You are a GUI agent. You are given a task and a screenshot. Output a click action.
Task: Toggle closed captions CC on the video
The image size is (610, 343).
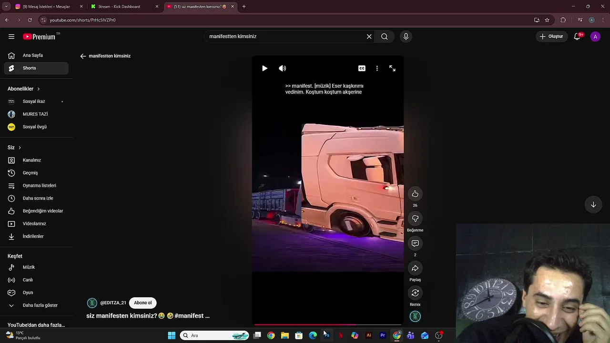[362, 68]
